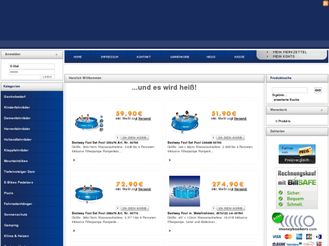Open the Home menu item
Image resolution: width=329 pixels, height=246 pixels.
click(78, 57)
